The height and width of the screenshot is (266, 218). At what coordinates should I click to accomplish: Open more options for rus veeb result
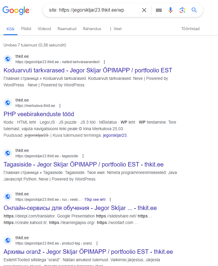point(110,200)
